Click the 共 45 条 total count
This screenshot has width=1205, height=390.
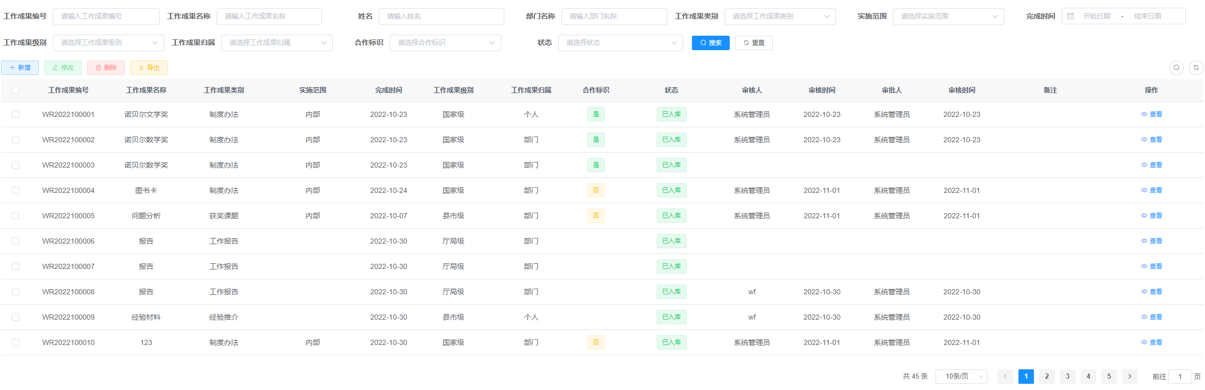(x=915, y=377)
